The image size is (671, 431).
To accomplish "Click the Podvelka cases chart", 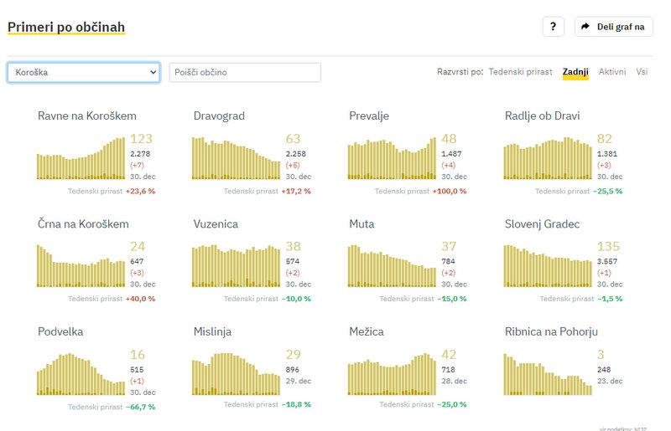I will 81,374.
